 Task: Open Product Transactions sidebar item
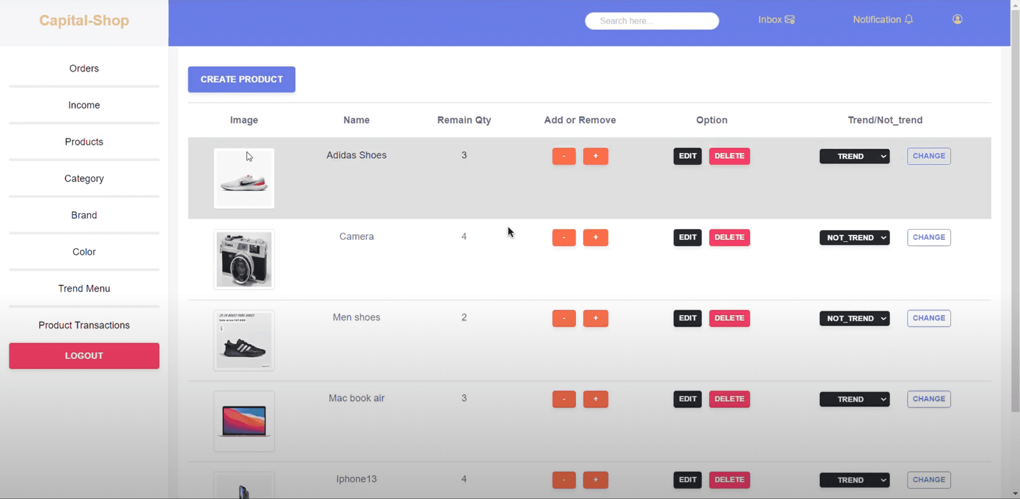coord(84,325)
